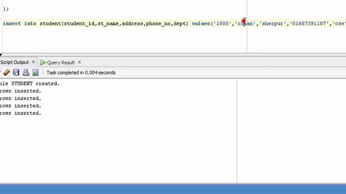The height and width of the screenshot is (194, 346).
Task: Click the run-script icon in the output toolbar
Action: click(35, 73)
